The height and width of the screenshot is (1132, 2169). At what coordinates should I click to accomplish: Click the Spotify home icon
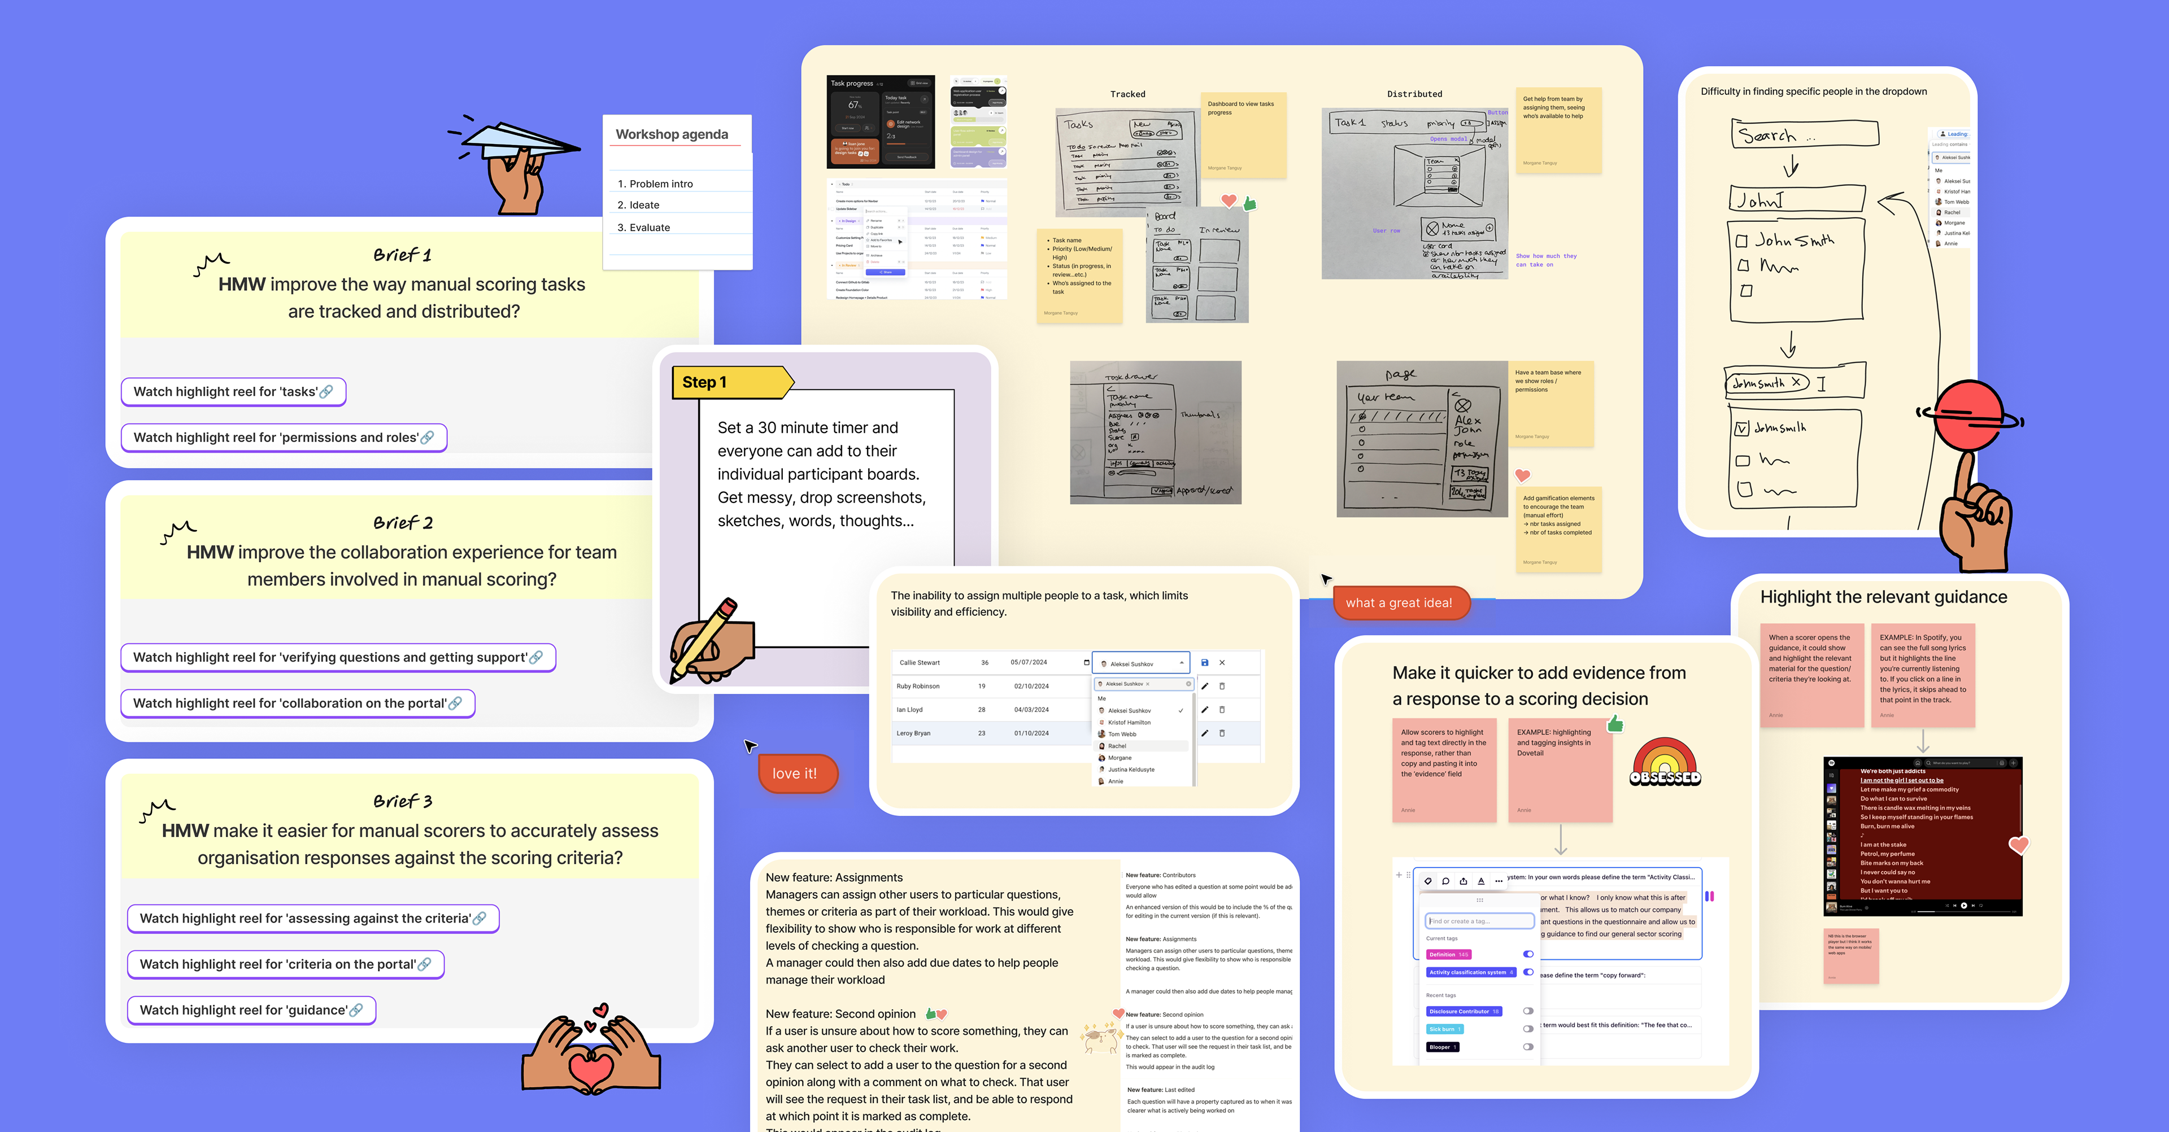pyautogui.click(x=1918, y=763)
